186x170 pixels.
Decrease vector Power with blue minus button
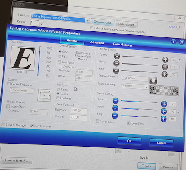pyautogui.click(x=115, y=108)
